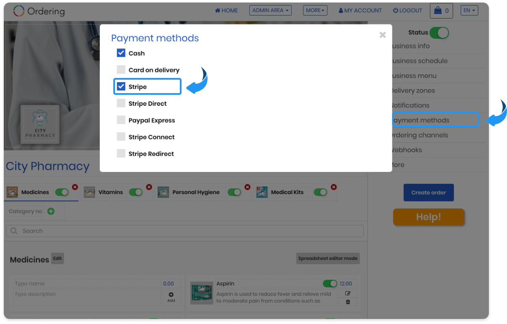Open the shopping cart icon
The height and width of the screenshot is (324, 507).
click(x=441, y=11)
